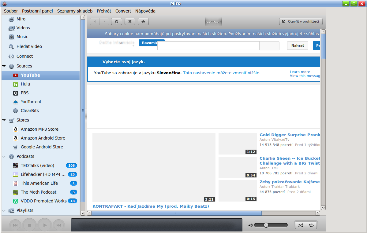The image size is (367, 233).
Task: Adjust the volume slider knob
Action: (266, 225)
